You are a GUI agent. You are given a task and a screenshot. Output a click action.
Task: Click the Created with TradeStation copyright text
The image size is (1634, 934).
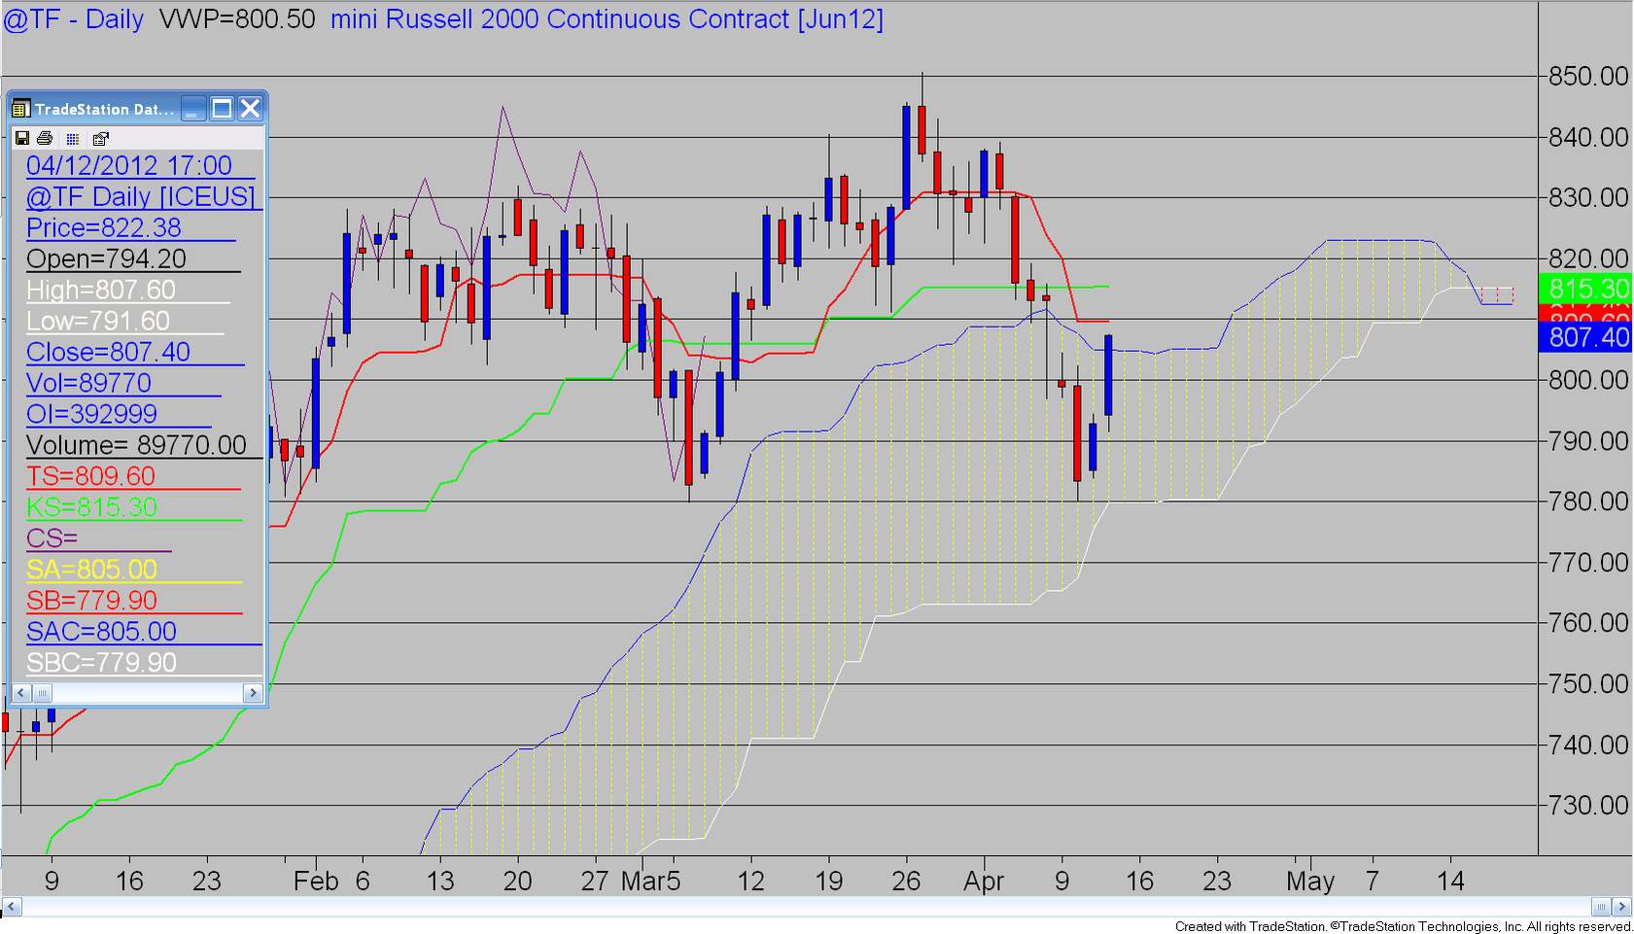coord(1404,926)
